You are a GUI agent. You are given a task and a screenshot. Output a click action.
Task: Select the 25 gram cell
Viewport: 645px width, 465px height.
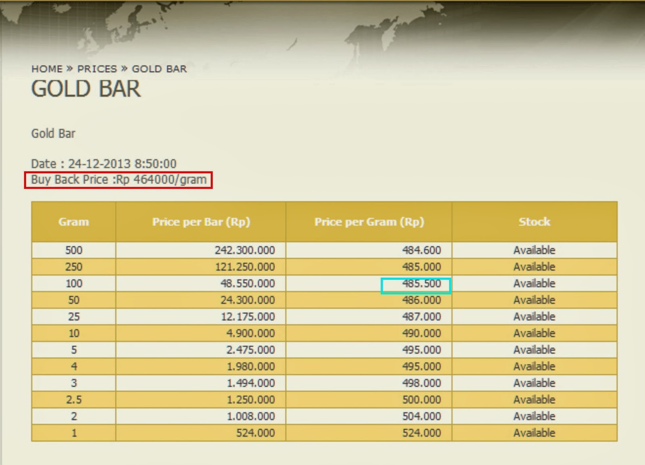[x=74, y=316]
